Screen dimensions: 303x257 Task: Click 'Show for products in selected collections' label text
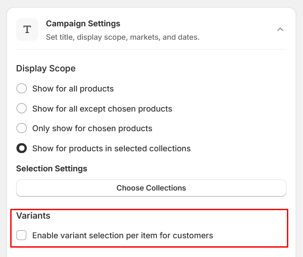click(x=111, y=149)
